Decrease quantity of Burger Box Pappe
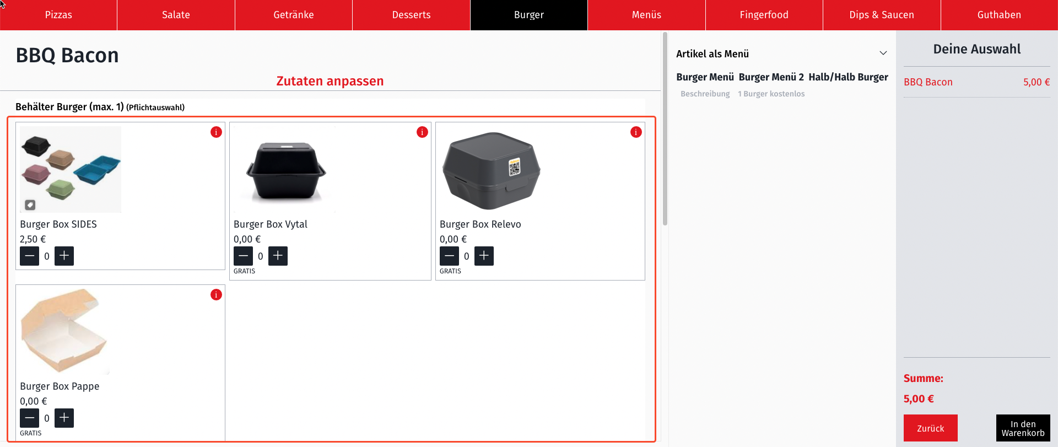1058x447 pixels. pyautogui.click(x=29, y=418)
